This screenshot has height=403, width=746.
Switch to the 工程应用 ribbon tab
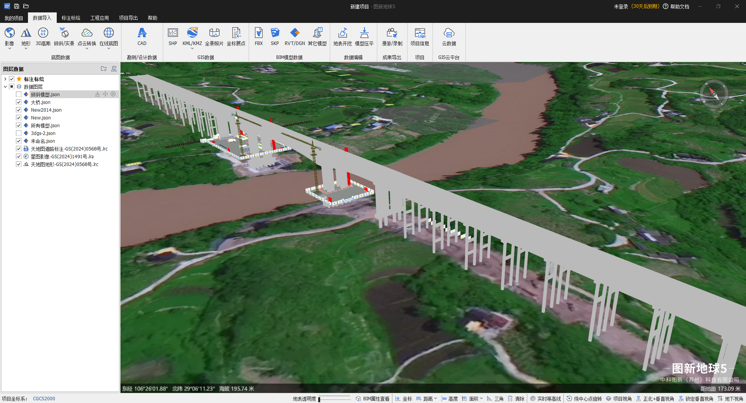pos(99,18)
